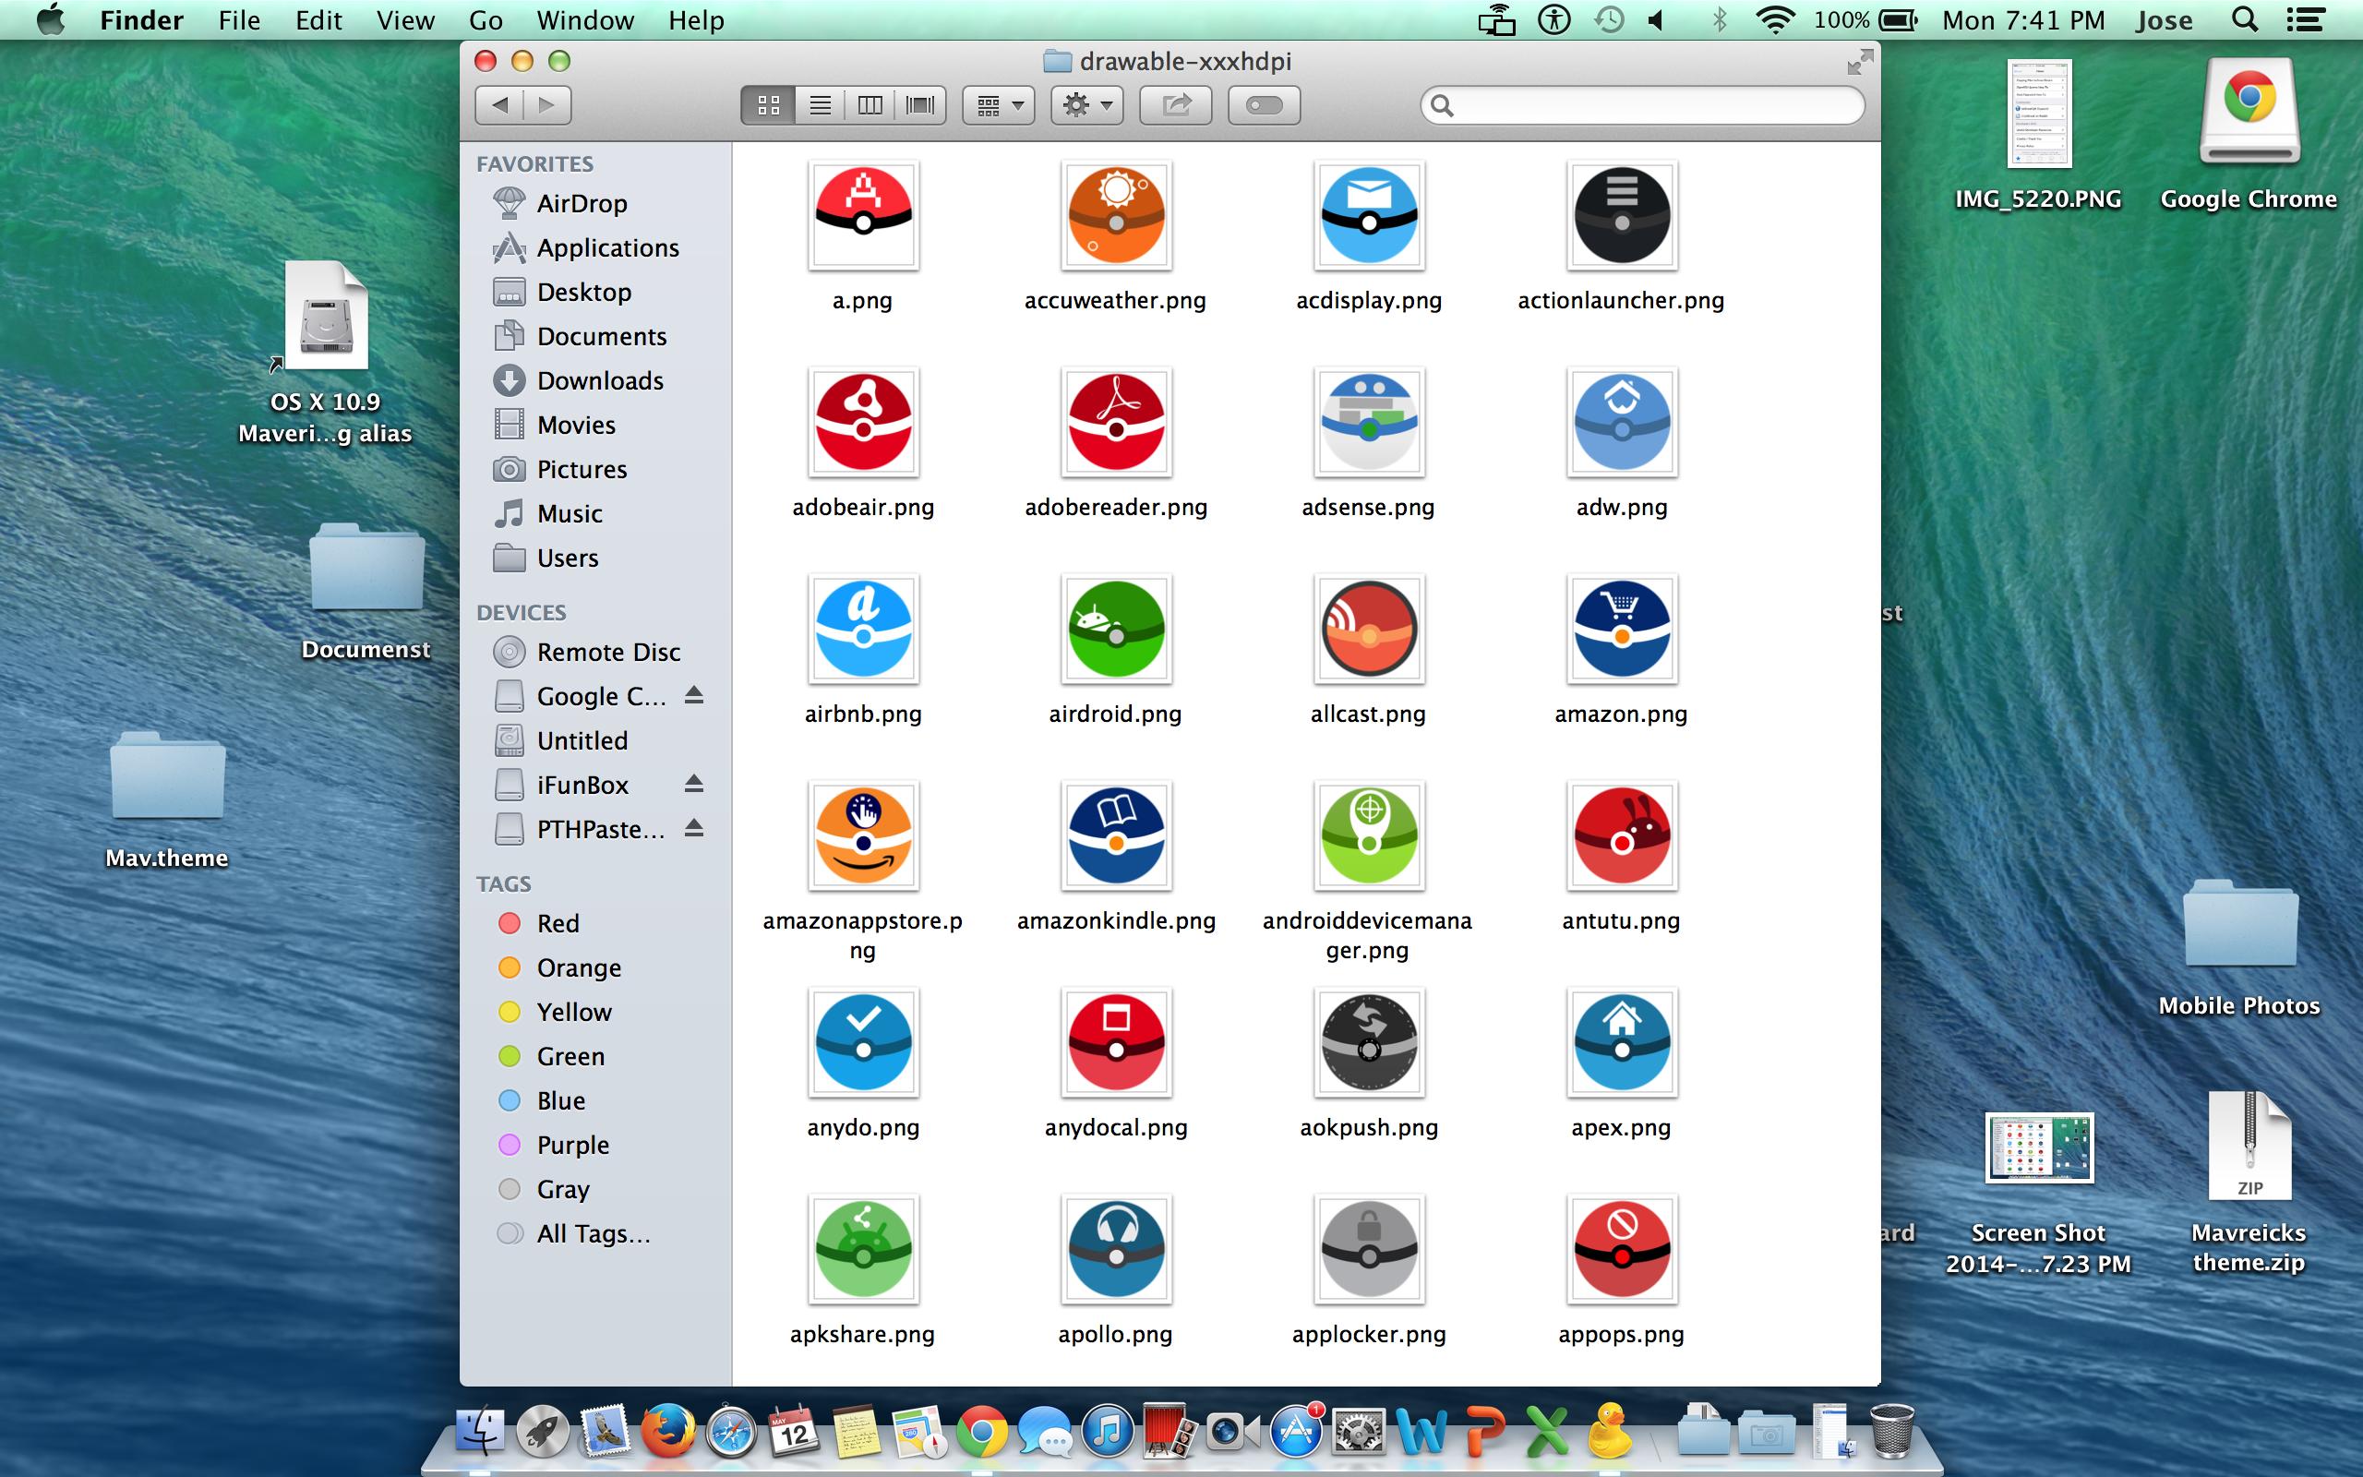
Task: Select Applications in Favorites
Action: click(607, 248)
